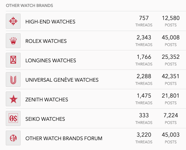
Task: Click the Universal Genève U-shaped icon
Action: (13, 80)
